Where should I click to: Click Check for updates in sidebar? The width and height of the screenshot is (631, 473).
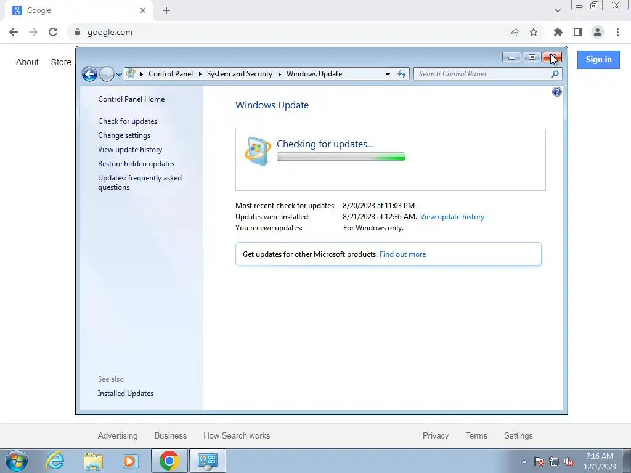128,121
